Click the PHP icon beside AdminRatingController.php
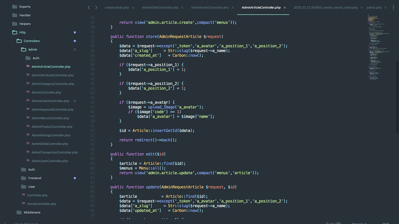The height and width of the screenshot is (224, 399). point(28,135)
